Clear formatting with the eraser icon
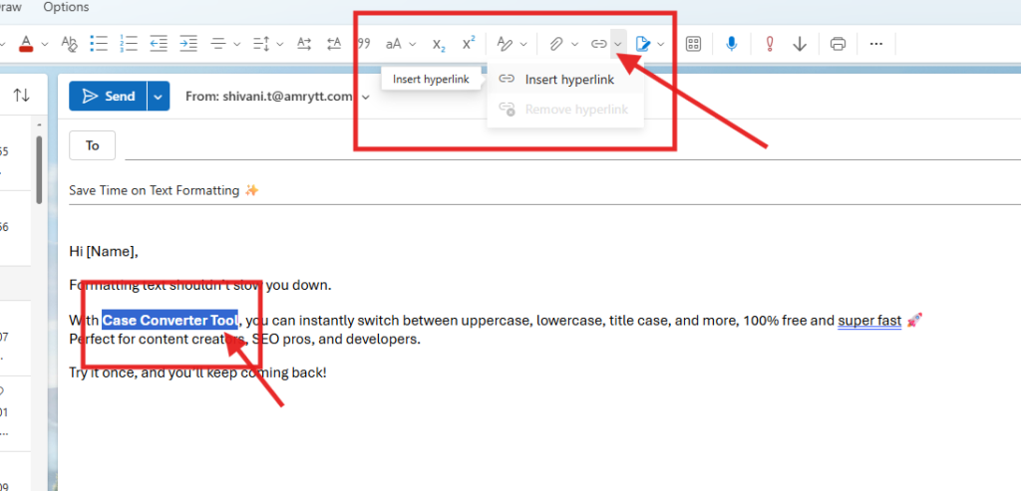The height and width of the screenshot is (491, 1021). pyautogui.click(x=69, y=44)
